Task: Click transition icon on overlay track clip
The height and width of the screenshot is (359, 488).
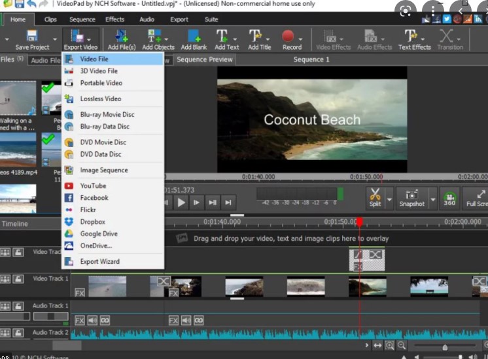Action: 375,255
